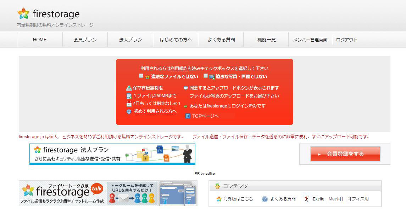The width and height of the screenshot is (406, 216).
Task: Open よくある質問 in the navigation bar
Action: tap(221, 40)
